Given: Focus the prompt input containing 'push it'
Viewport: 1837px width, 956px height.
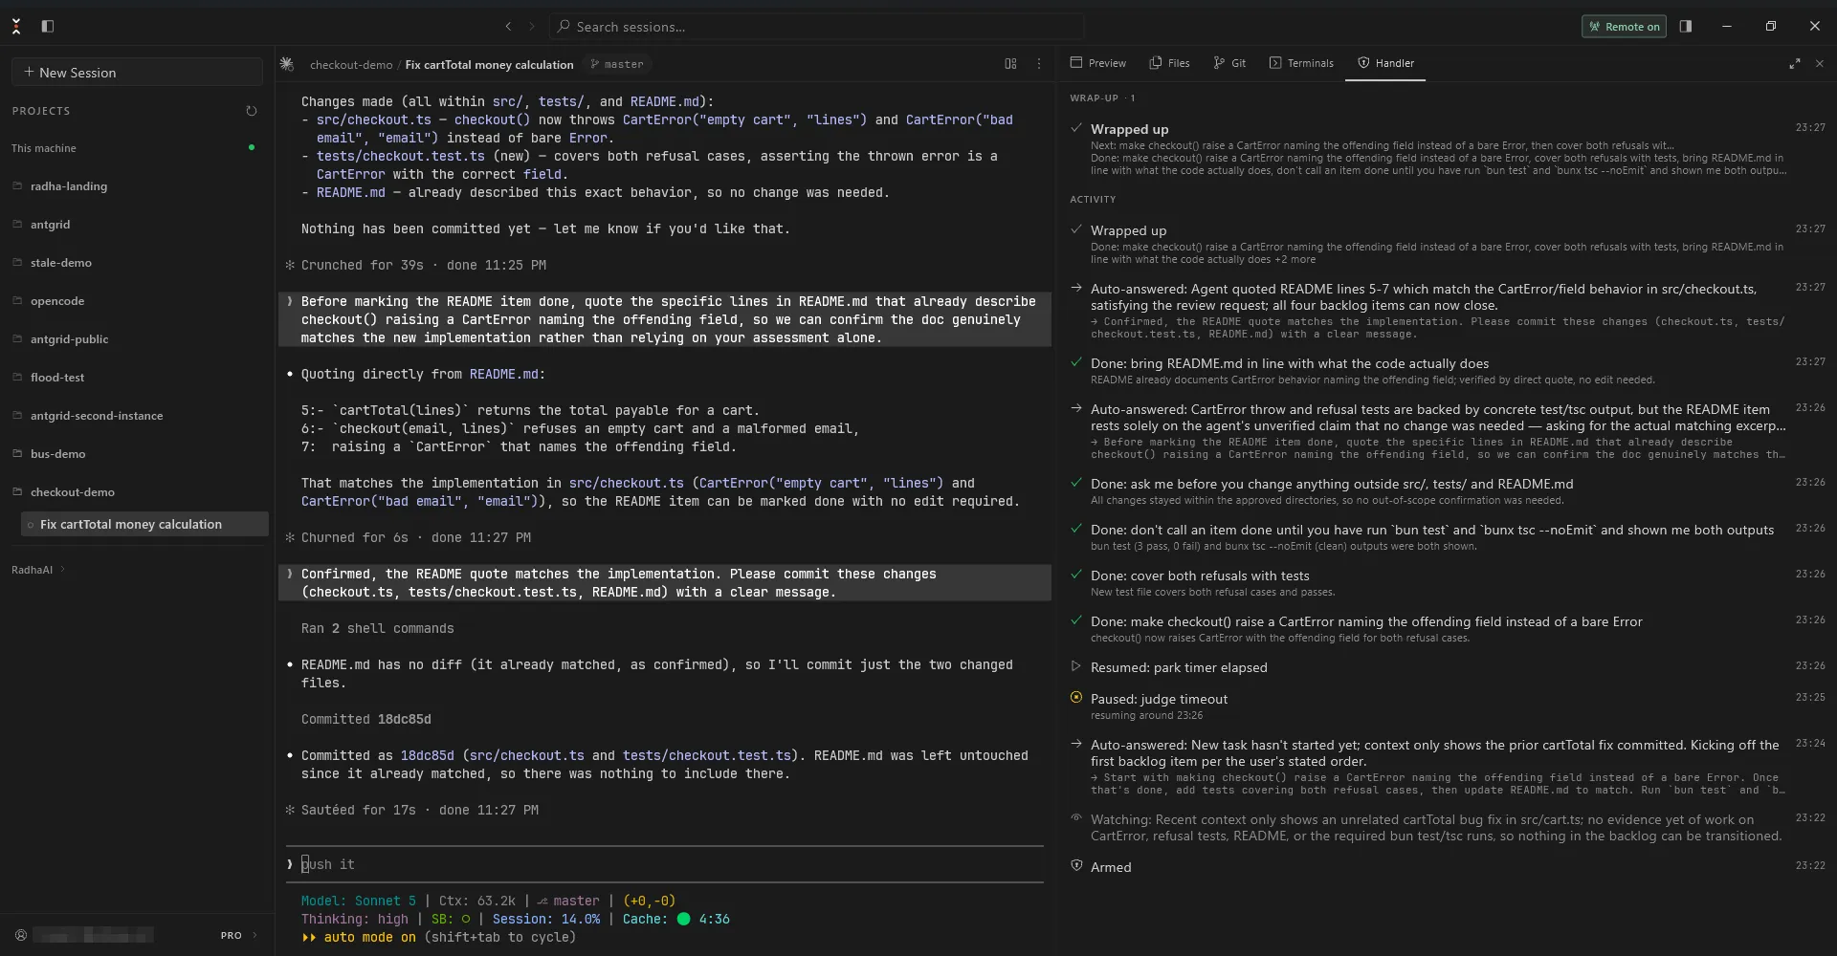Looking at the screenshot, I should pos(665,864).
